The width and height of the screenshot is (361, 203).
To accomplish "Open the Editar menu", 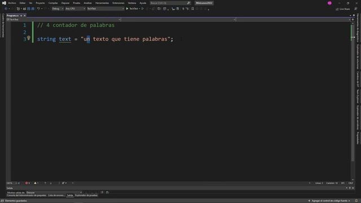I will [x=23, y=3].
